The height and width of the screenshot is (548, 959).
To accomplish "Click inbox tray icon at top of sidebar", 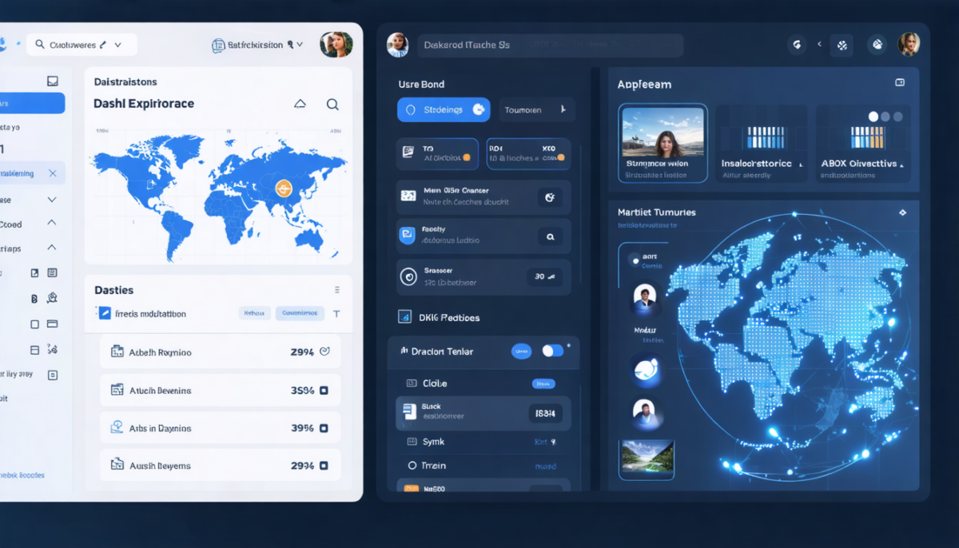I will (x=53, y=81).
